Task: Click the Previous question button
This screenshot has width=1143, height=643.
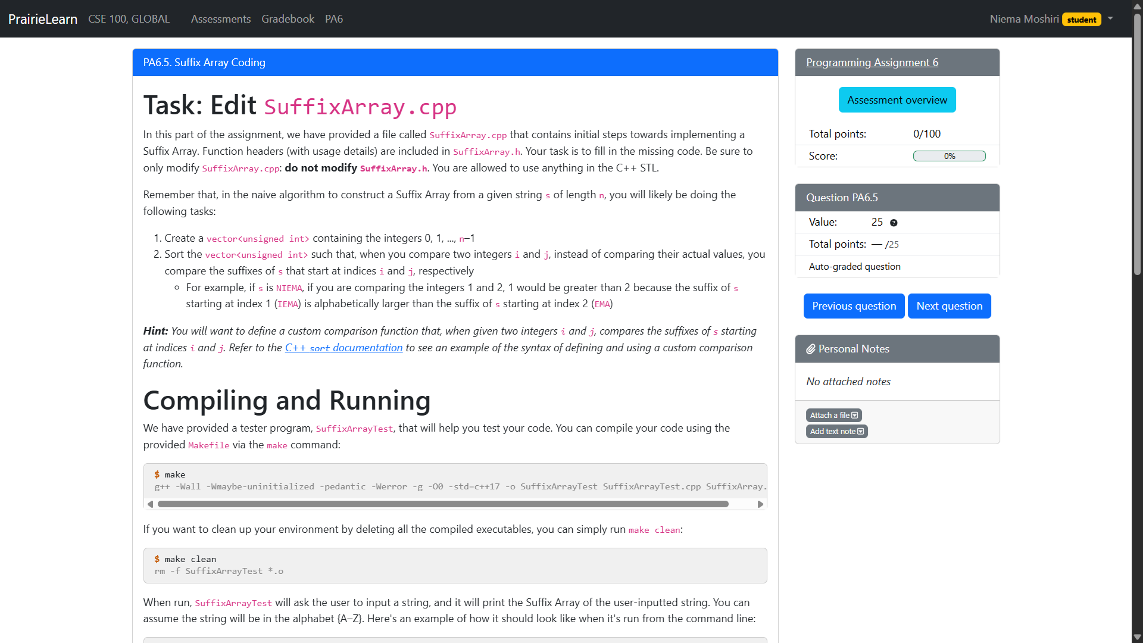Action: click(854, 306)
